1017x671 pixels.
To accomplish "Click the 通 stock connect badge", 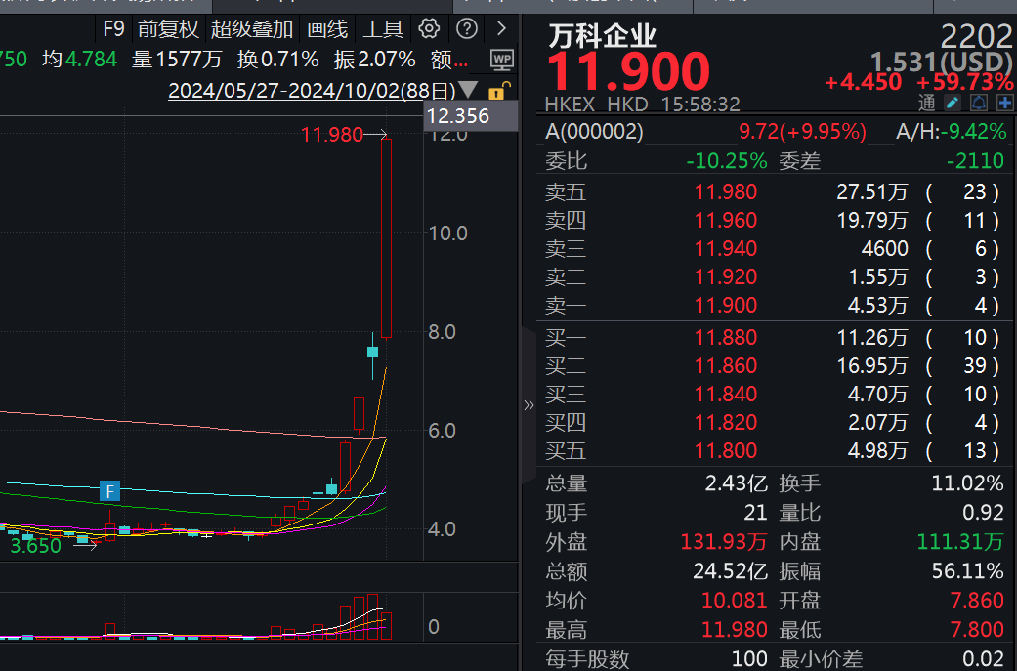I will point(927,103).
